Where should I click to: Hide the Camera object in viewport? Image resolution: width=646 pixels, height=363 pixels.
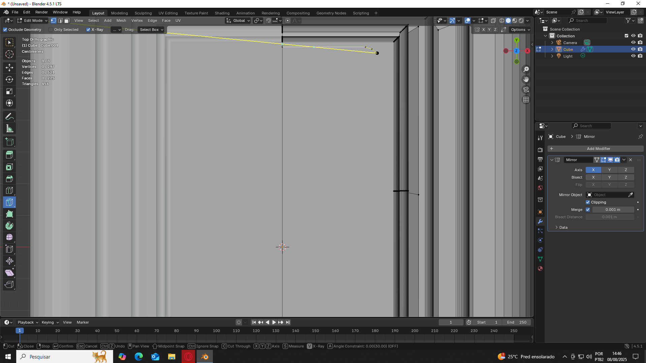point(633,42)
